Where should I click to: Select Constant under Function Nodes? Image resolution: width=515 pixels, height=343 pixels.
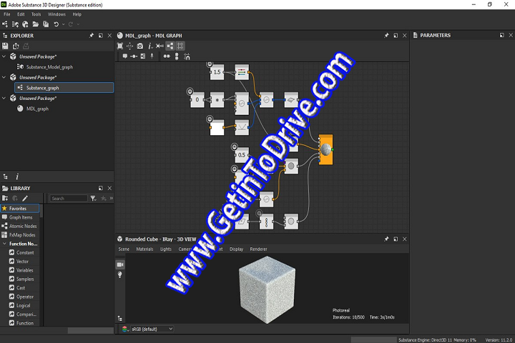[25, 253]
